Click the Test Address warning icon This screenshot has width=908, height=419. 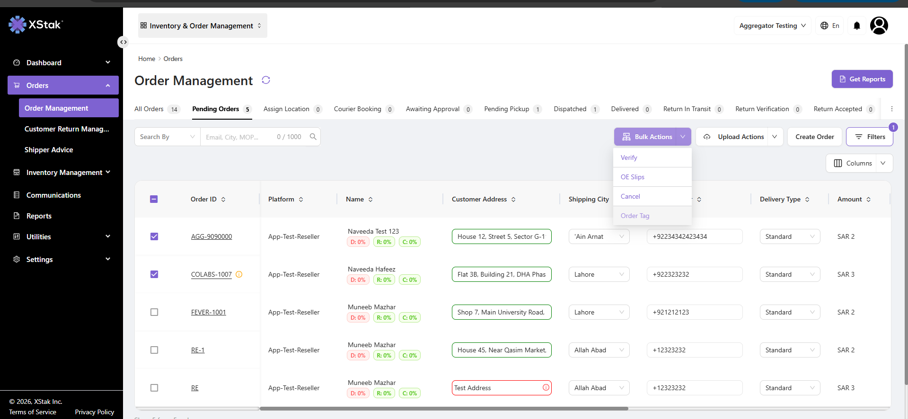(546, 387)
